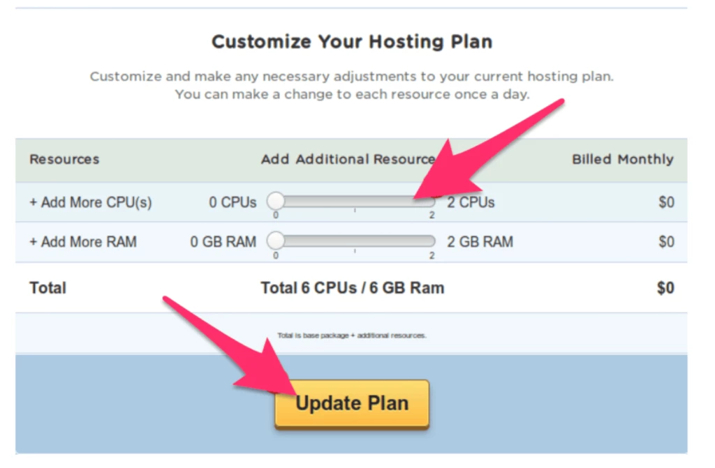Image resolution: width=715 pixels, height=468 pixels.
Task: Click the middle tick of RAM slider
Action: pyautogui.click(x=355, y=242)
